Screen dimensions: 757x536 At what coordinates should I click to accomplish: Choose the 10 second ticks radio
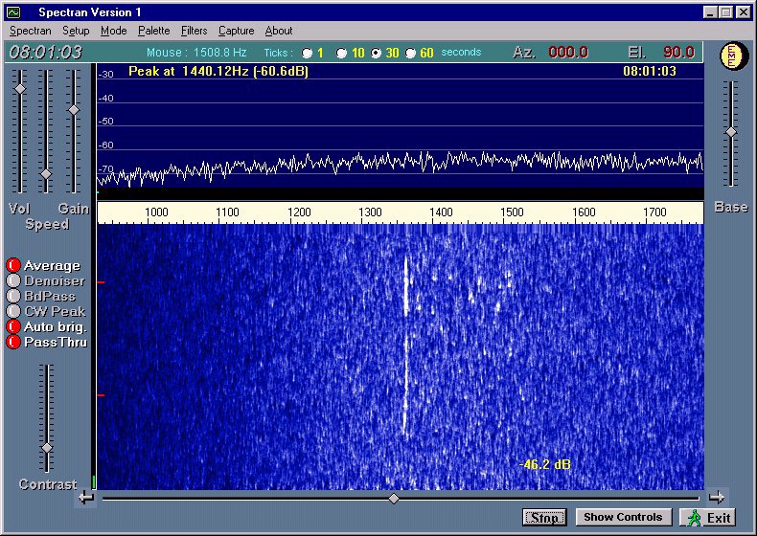342,54
